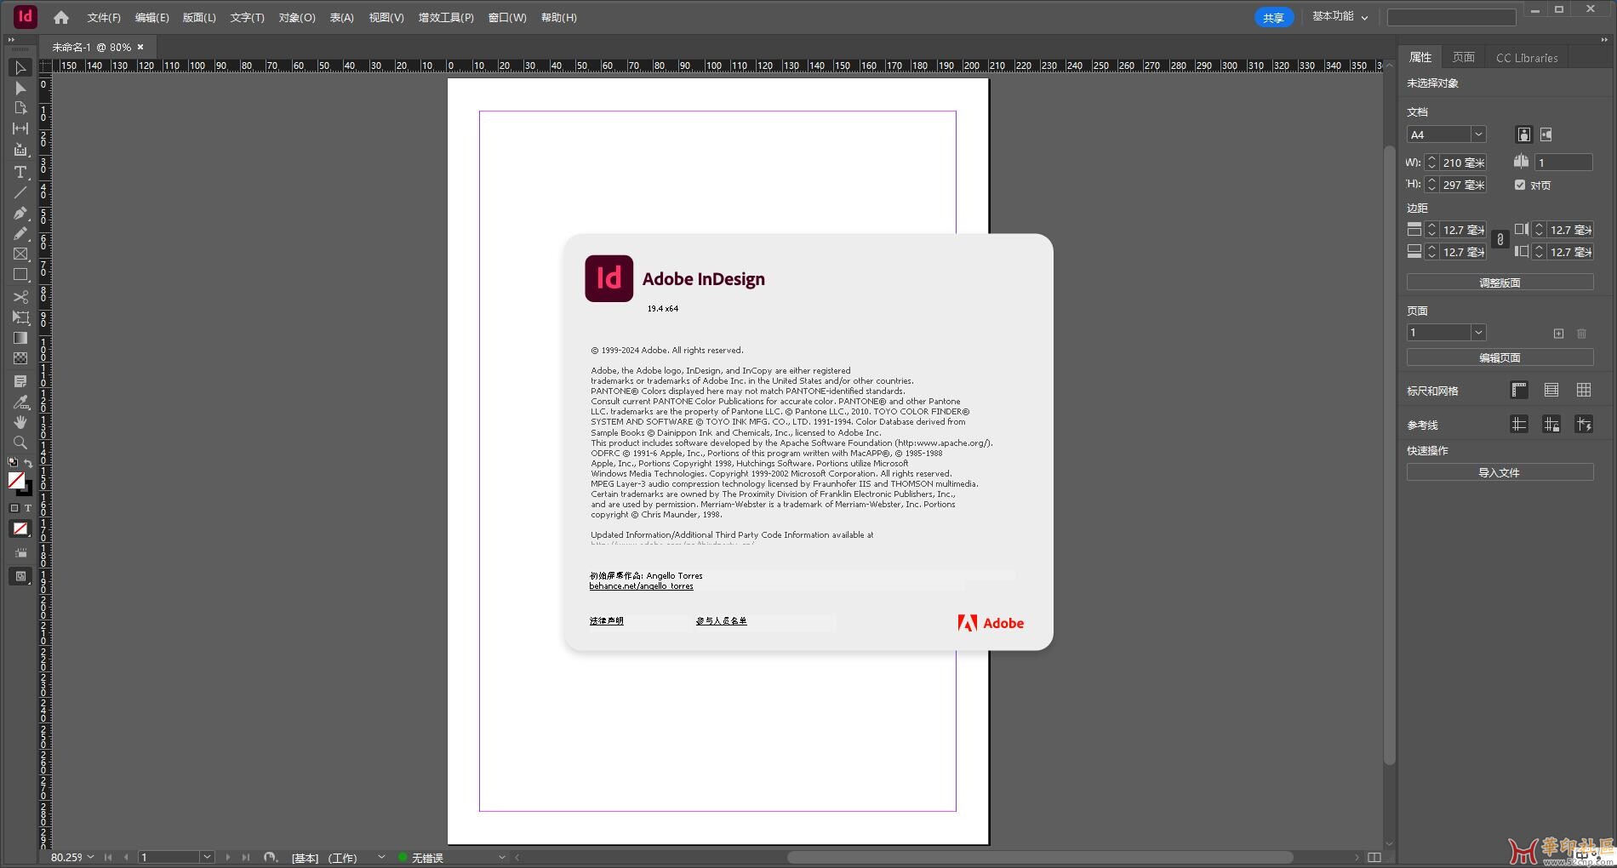Select the Page tool

coord(20,108)
